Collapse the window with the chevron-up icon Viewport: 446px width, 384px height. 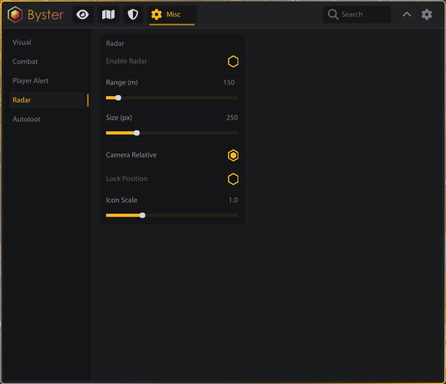(x=407, y=14)
